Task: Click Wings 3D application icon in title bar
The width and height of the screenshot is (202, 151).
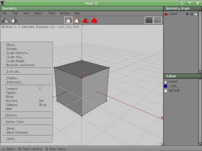Action: 3,3
